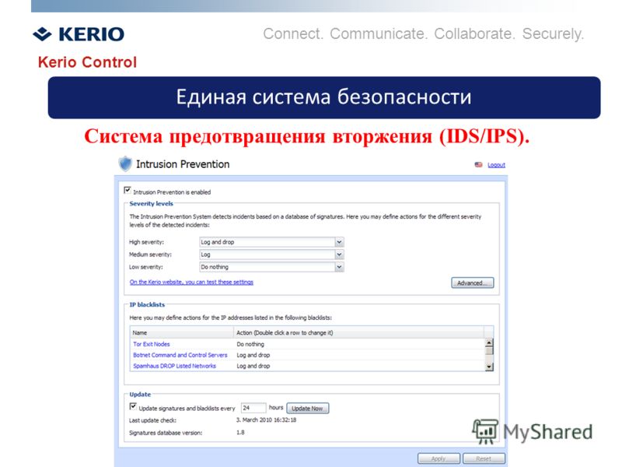
Task: Click blacklist scrollbar up arrow
Action: point(490,342)
